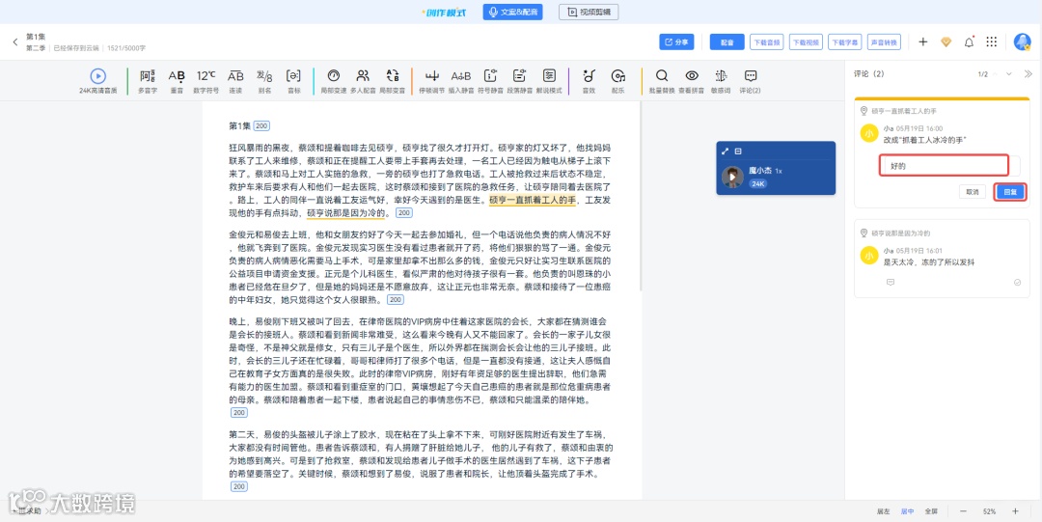Open the 段落静音 paragraph silence tool
This screenshot has height=522, width=1042.
click(520, 81)
